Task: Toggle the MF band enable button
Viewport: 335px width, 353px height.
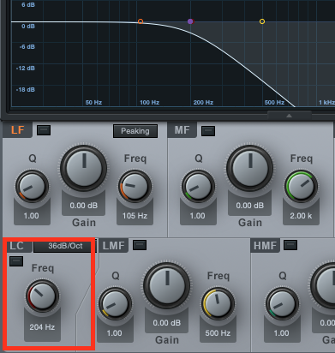Action: tap(208, 131)
